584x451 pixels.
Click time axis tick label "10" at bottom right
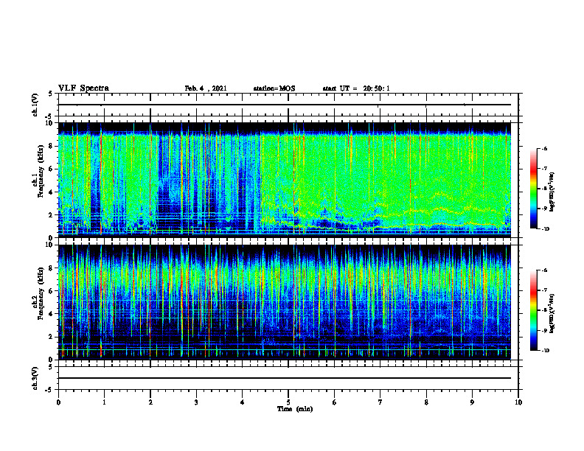[x=518, y=402]
